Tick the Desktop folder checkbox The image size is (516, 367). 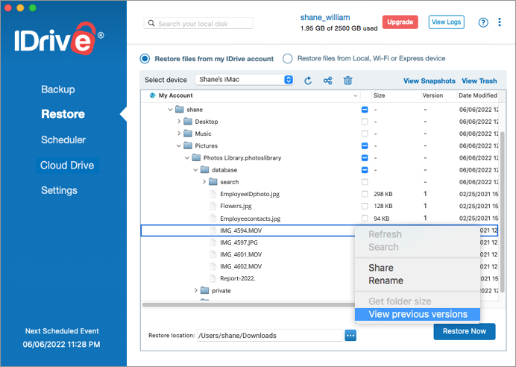pos(365,122)
